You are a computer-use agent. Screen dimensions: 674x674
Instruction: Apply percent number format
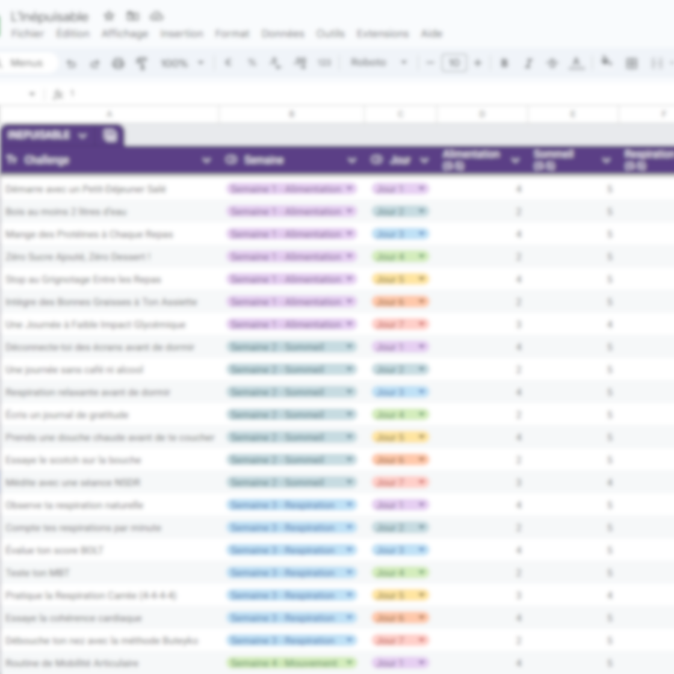click(252, 63)
